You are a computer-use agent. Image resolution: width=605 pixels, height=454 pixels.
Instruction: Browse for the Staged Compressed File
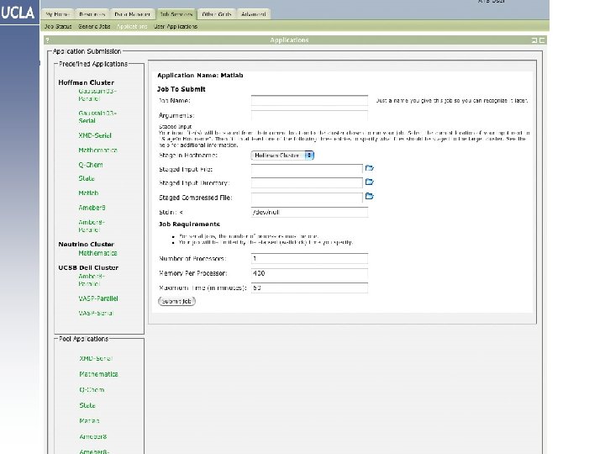pyautogui.click(x=369, y=196)
